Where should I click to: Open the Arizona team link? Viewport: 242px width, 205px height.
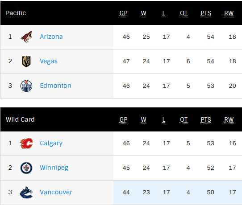pos(51,37)
